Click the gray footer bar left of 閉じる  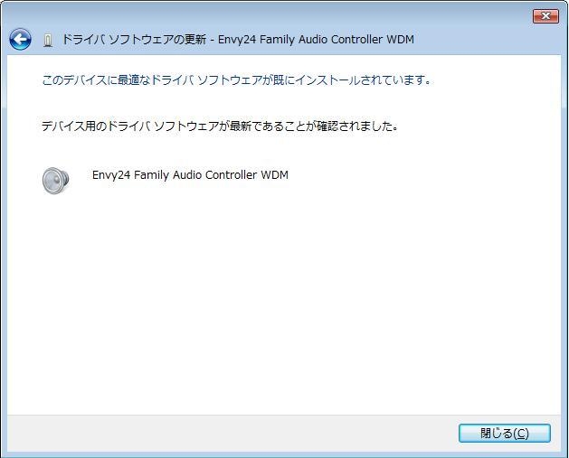click(x=226, y=434)
